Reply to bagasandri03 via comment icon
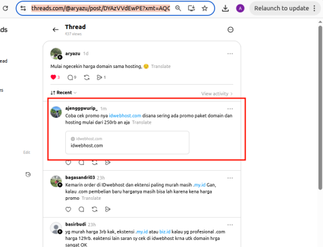Screen dimensions: 323x247 (x=81, y=209)
